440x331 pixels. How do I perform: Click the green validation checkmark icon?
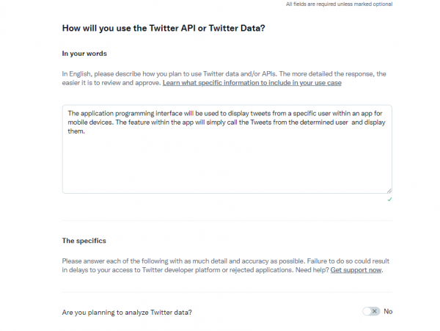[389, 199]
